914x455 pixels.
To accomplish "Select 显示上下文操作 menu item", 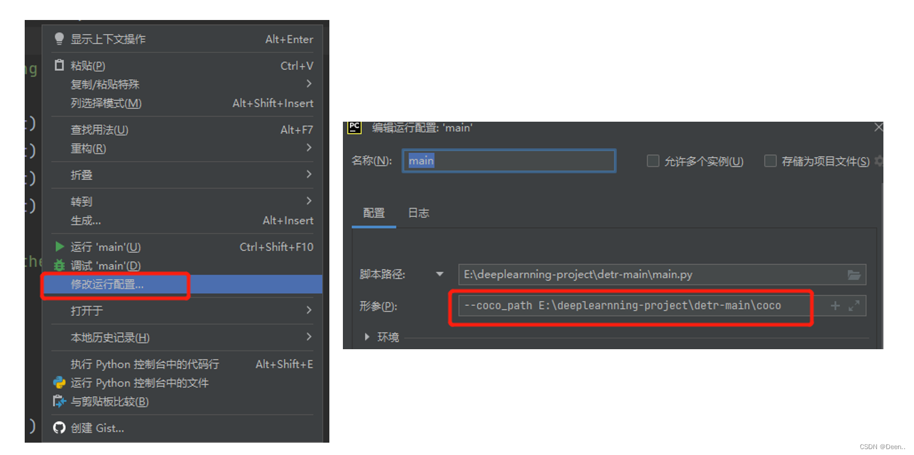I will (183, 39).
